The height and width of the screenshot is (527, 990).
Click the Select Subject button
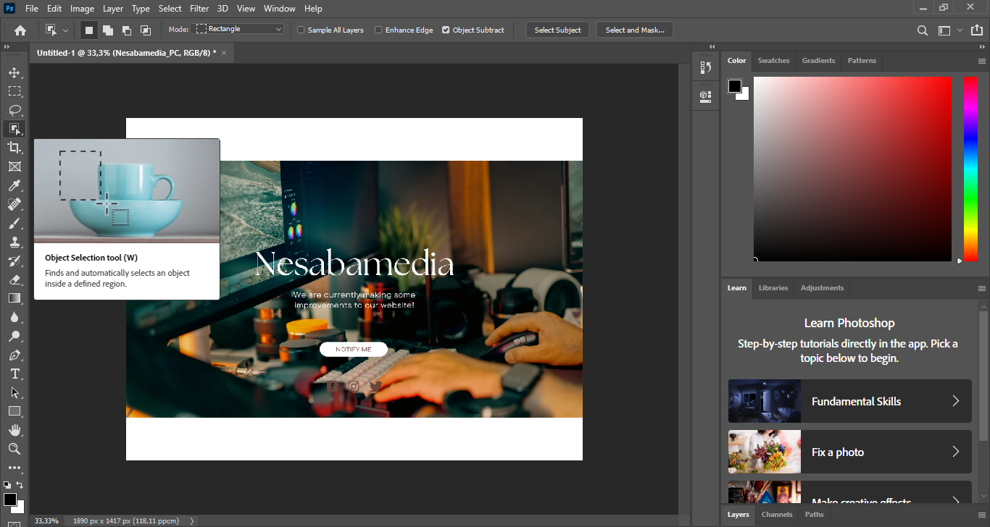point(557,30)
